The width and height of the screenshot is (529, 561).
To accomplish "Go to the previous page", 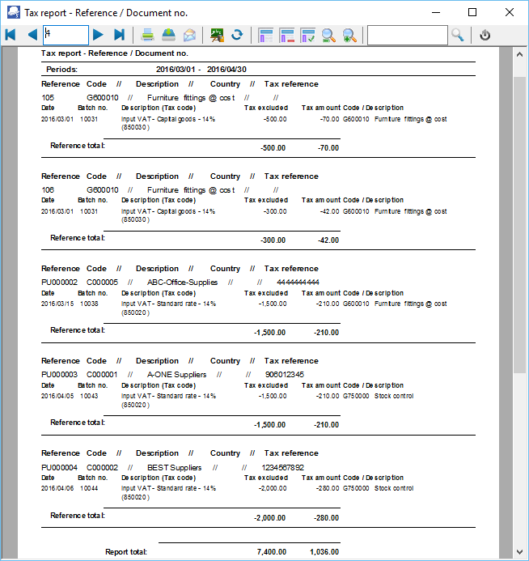I will [32, 35].
